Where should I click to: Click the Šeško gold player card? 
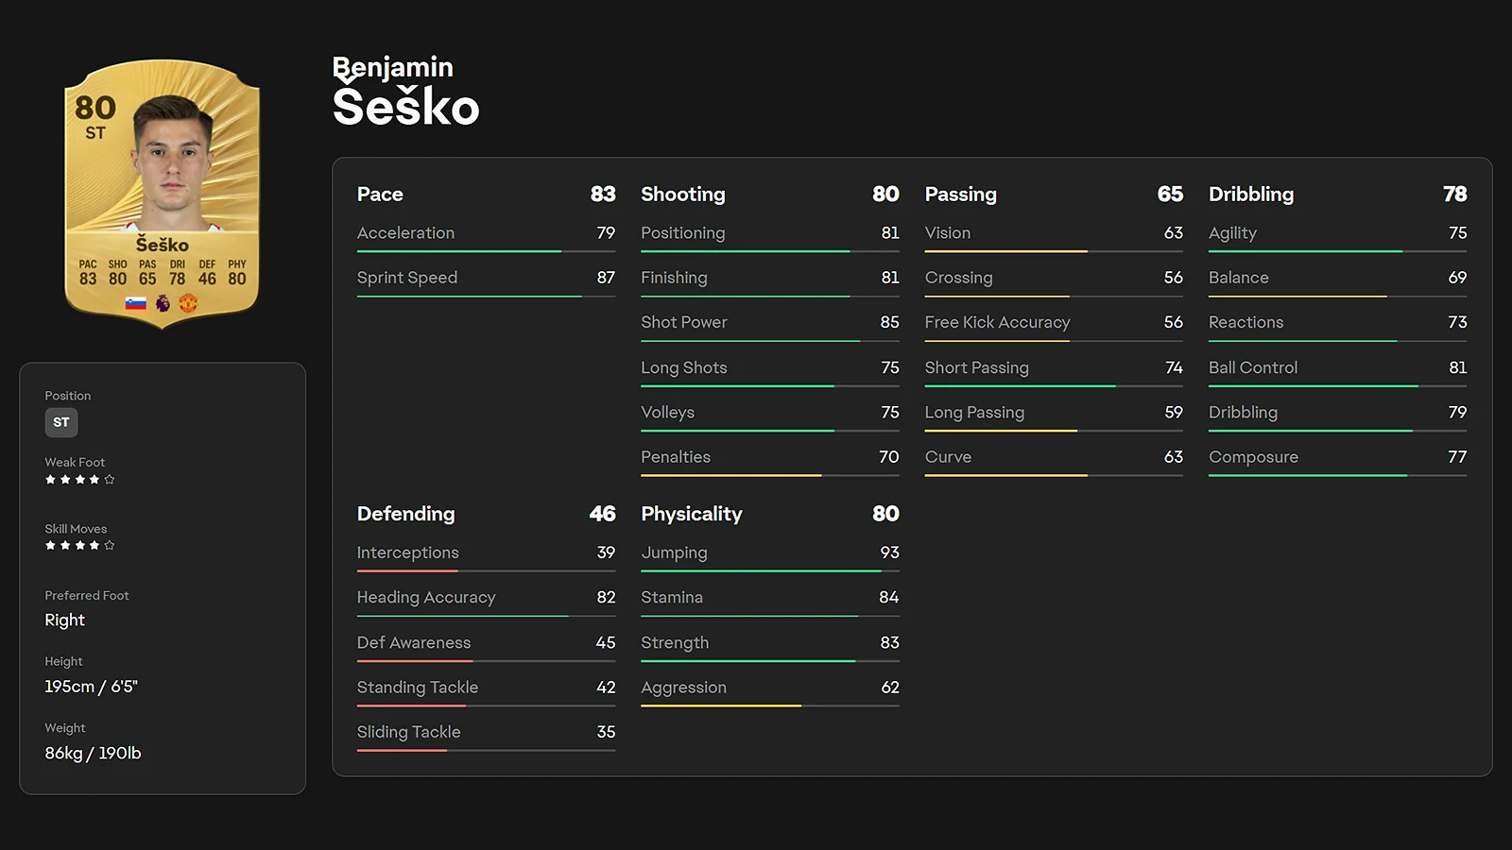(162, 194)
